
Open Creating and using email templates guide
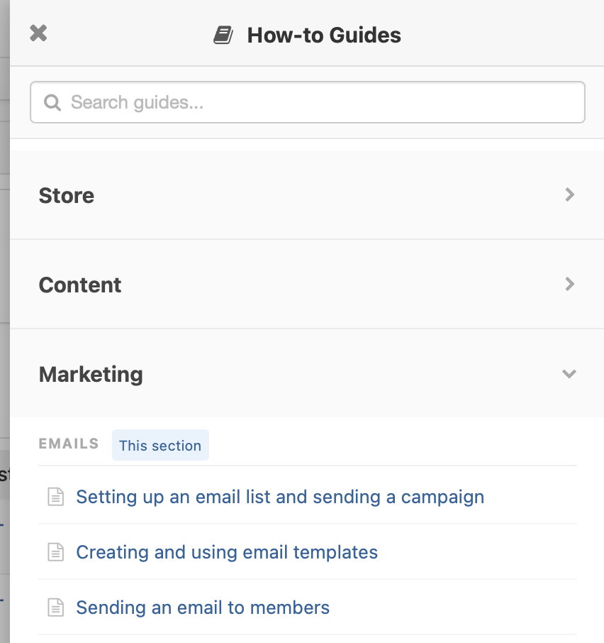pyautogui.click(x=227, y=552)
